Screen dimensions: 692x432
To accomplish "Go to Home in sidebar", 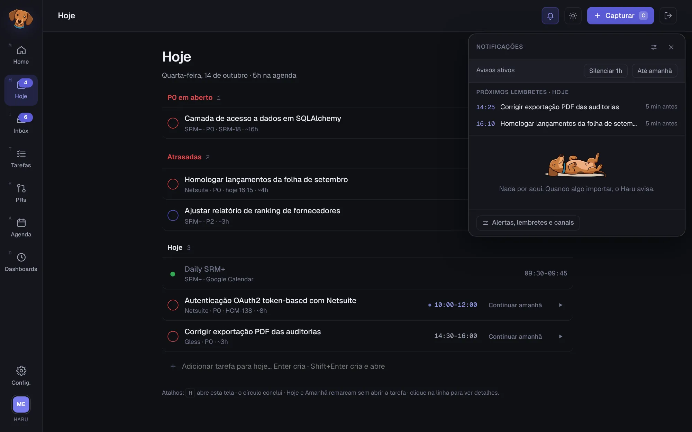I will pyautogui.click(x=21, y=55).
